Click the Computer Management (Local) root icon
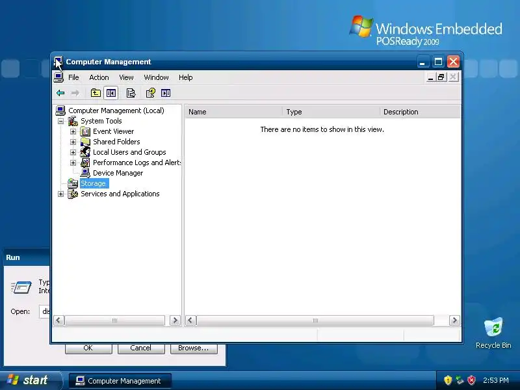This screenshot has height=390, width=520. (60, 110)
